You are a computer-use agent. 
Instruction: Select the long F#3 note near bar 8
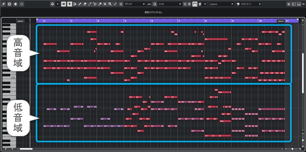pos(223,92)
